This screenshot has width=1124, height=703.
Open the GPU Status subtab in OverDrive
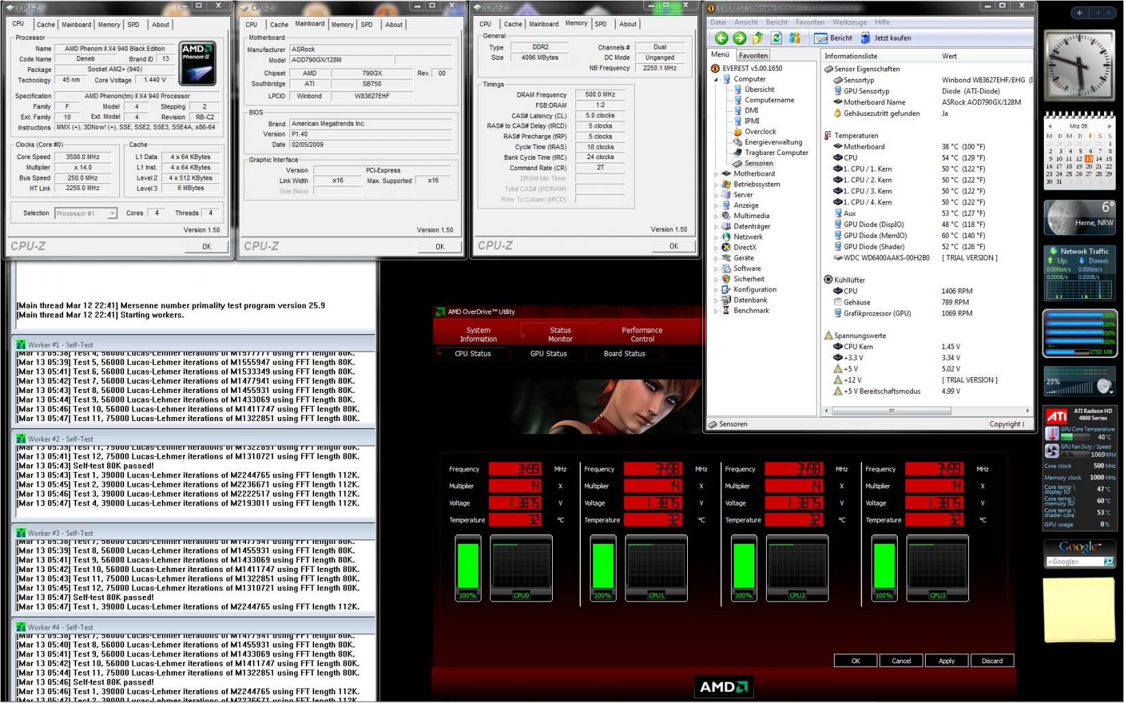coord(549,354)
